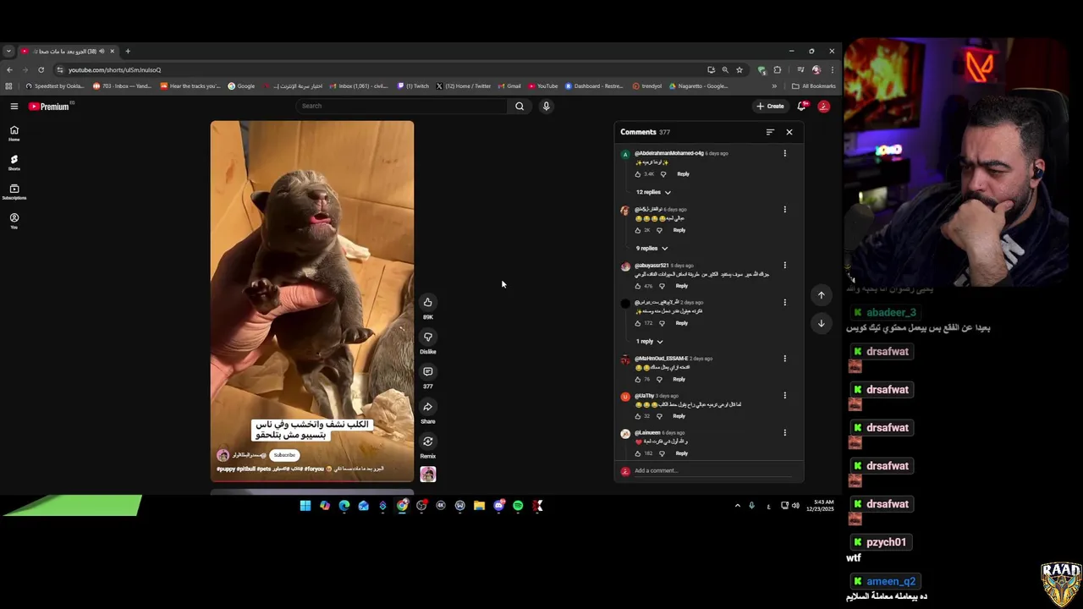
Task: Open Chrome tab search dropdown
Action: click(x=8, y=51)
